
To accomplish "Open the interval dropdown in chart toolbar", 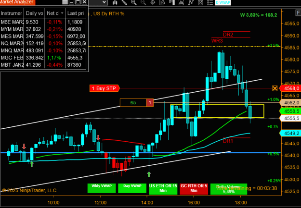I will 104,2.
